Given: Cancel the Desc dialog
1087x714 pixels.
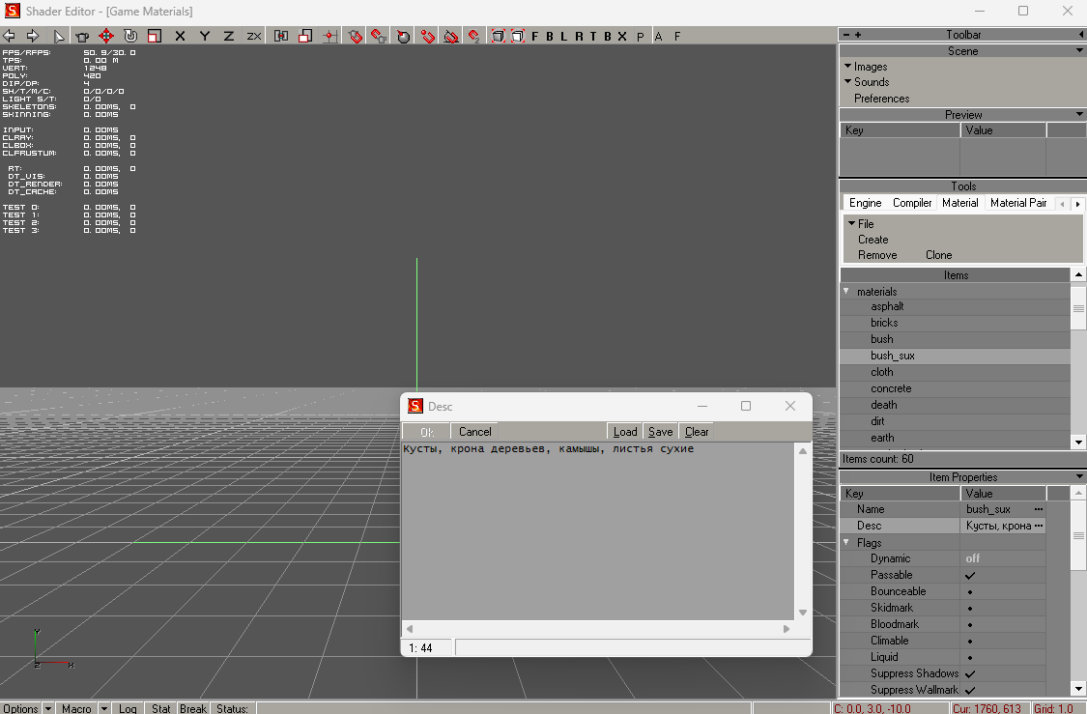Looking at the screenshot, I should click(x=474, y=432).
